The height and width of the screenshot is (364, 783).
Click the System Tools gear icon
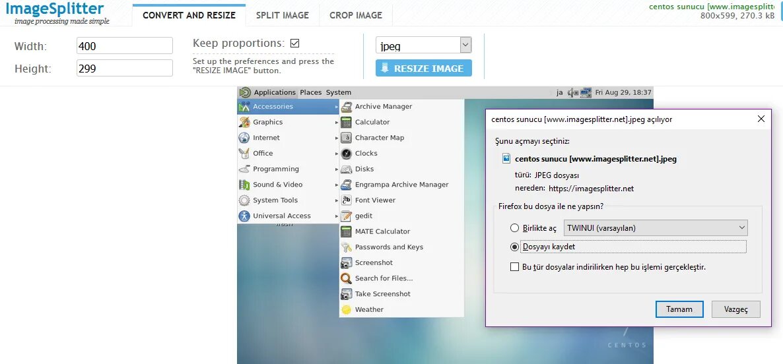(x=244, y=200)
